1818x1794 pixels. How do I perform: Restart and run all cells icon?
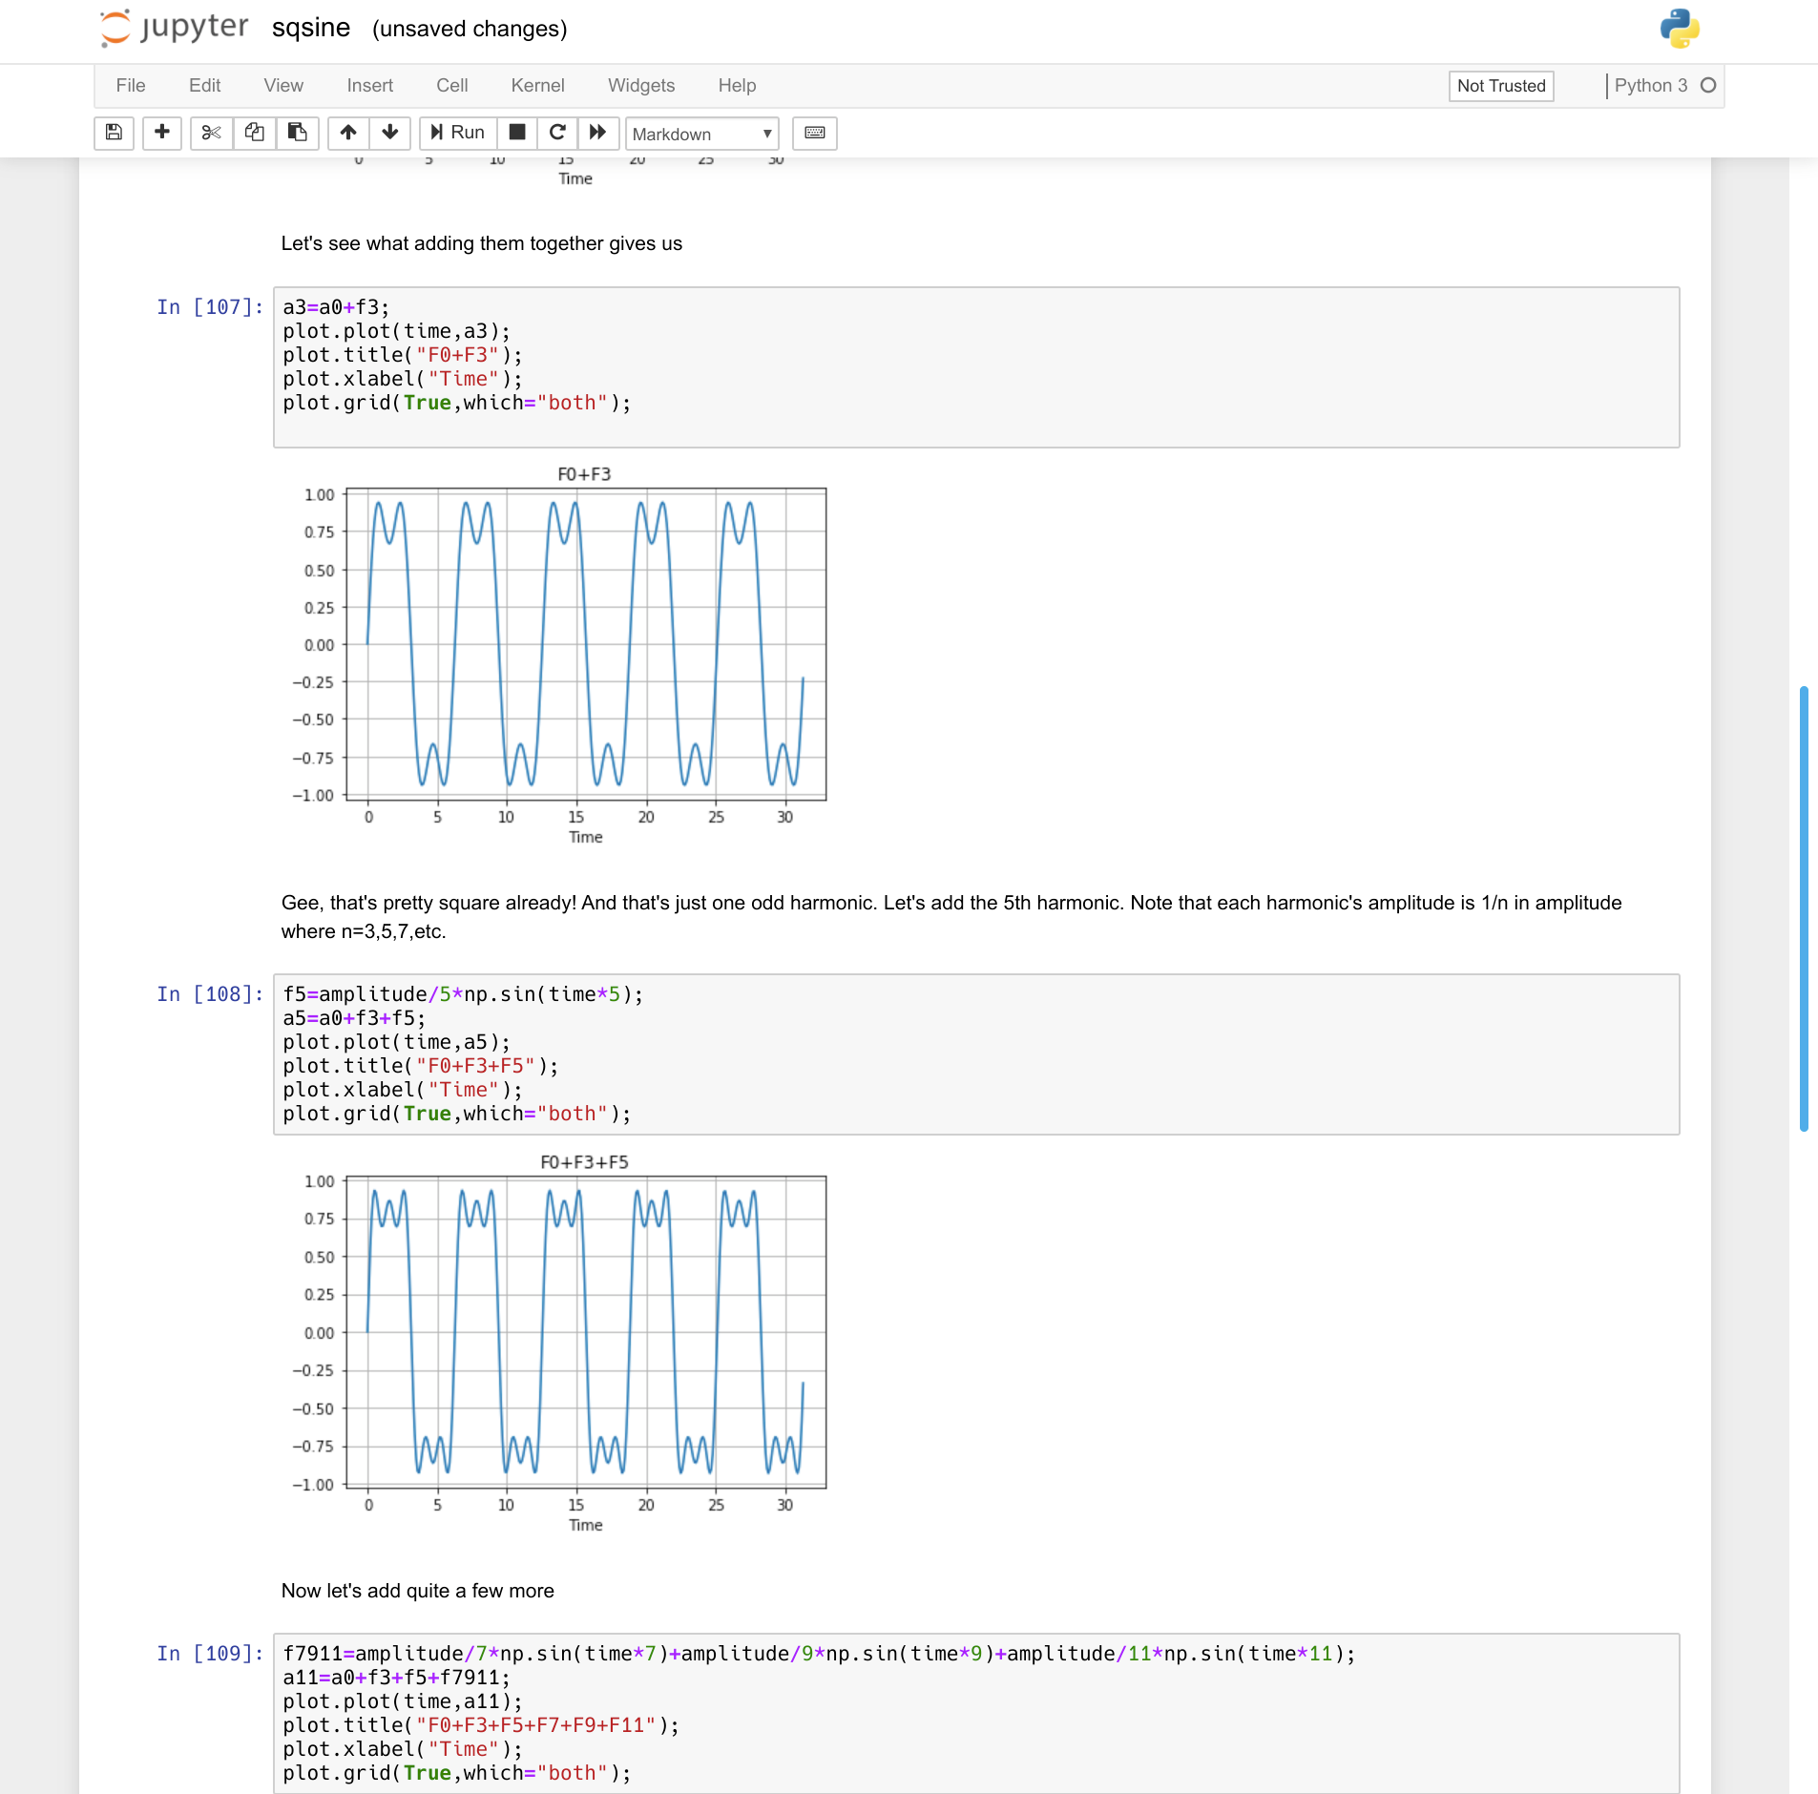point(598,133)
